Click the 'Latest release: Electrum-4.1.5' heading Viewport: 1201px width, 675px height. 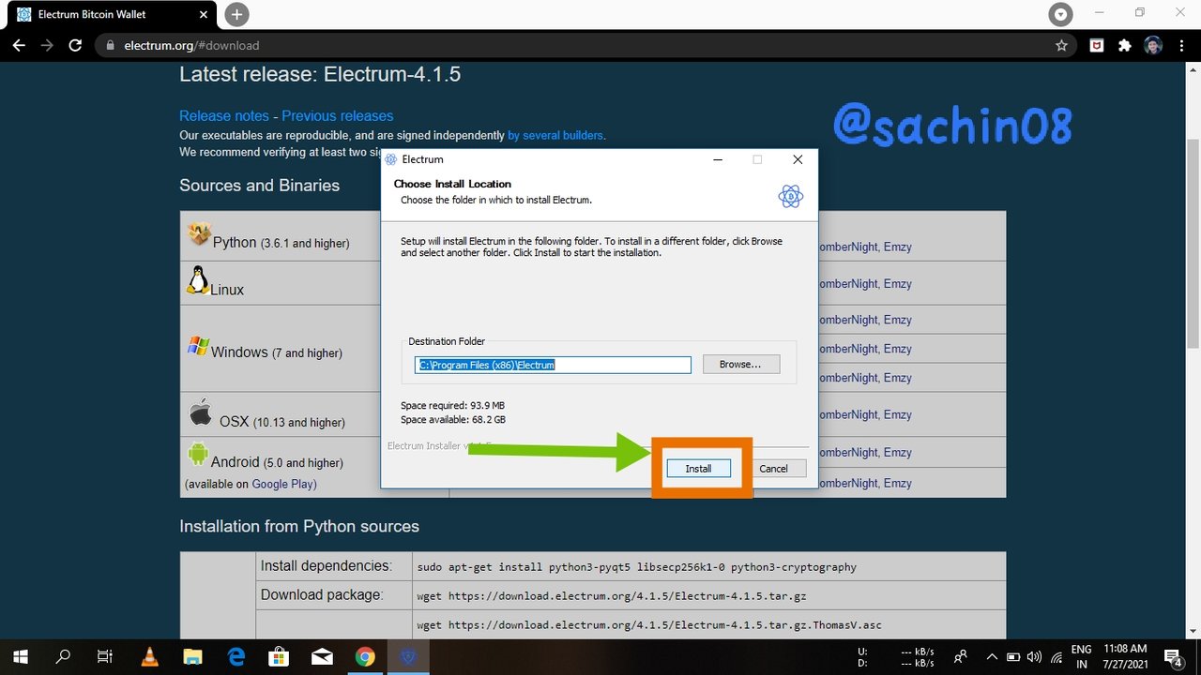coord(320,74)
